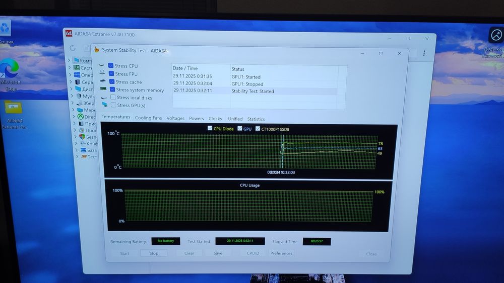This screenshot has height=283, width=504.
Task: Expand the Опер tree node
Action: coord(70,74)
